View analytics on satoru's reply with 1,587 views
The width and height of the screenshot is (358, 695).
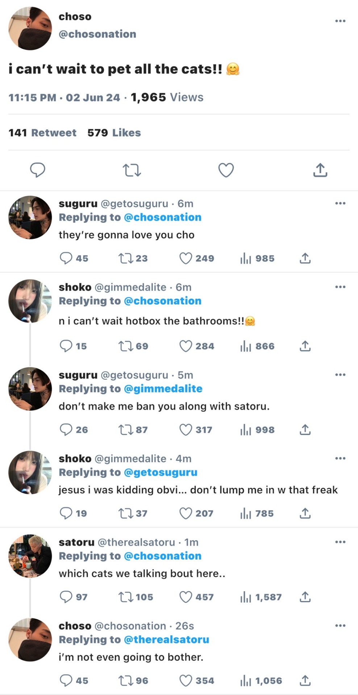point(246,597)
